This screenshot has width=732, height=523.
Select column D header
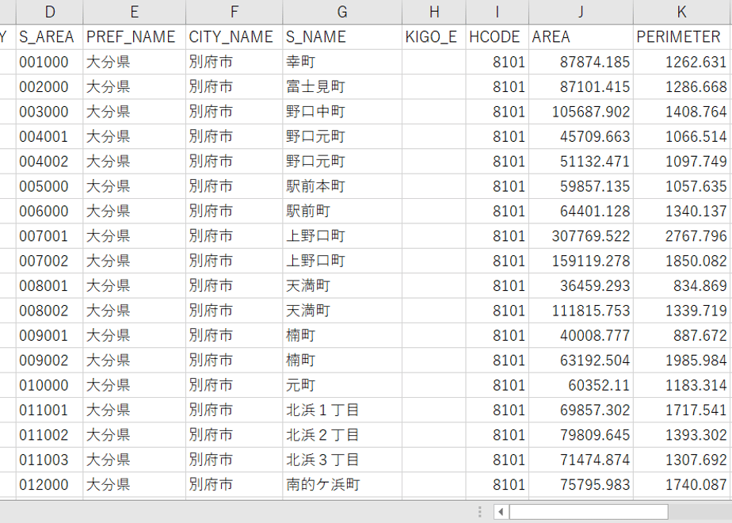49,12
